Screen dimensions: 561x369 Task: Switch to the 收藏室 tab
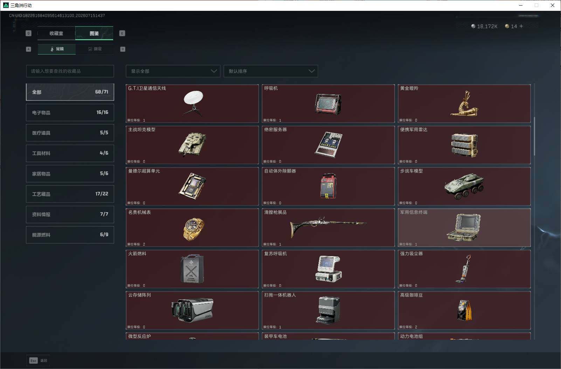tap(56, 33)
